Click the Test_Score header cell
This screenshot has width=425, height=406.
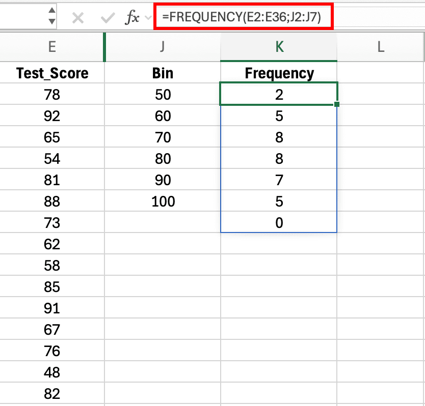(51, 73)
